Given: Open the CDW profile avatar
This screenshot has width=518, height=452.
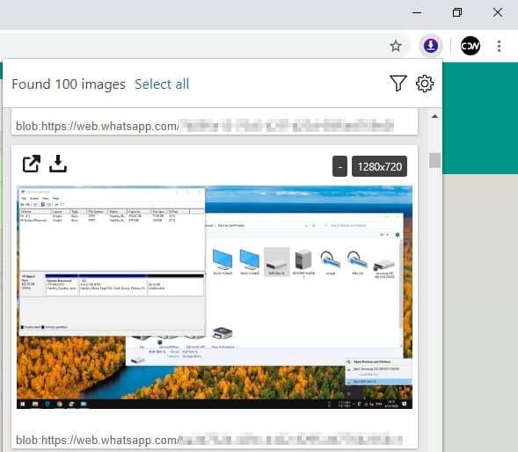Looking at the screenshot, I should point(471,46).
